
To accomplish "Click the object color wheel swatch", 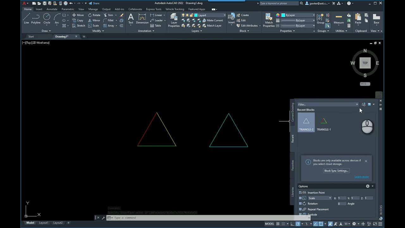I will pos(278,15).
